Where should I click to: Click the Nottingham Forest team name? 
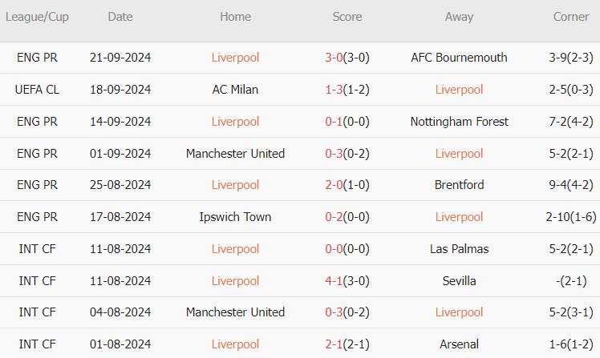coord(459,122)
